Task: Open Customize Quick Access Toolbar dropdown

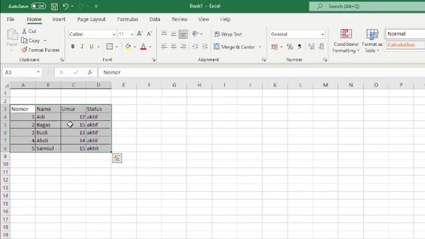Action: pos(96,6)
